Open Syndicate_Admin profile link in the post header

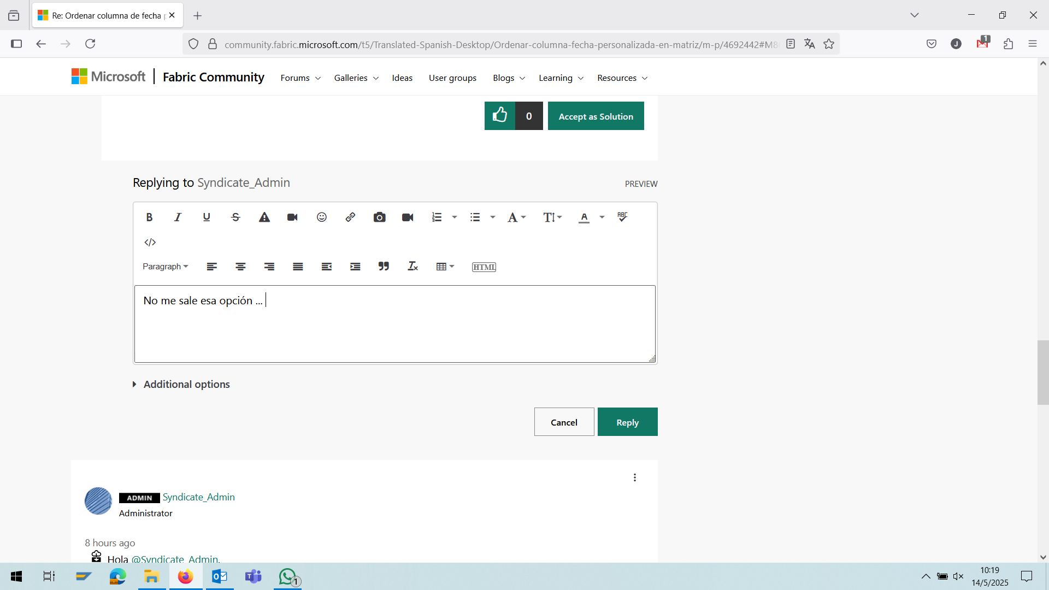[x=199, y=497]
